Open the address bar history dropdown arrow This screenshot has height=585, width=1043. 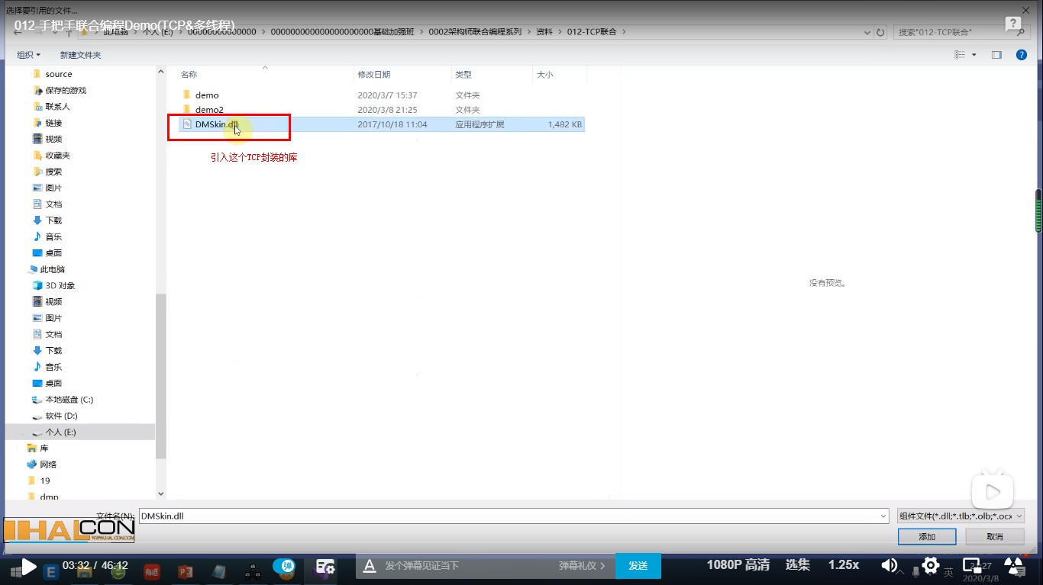pyautogui.click(x=867, y=32)
